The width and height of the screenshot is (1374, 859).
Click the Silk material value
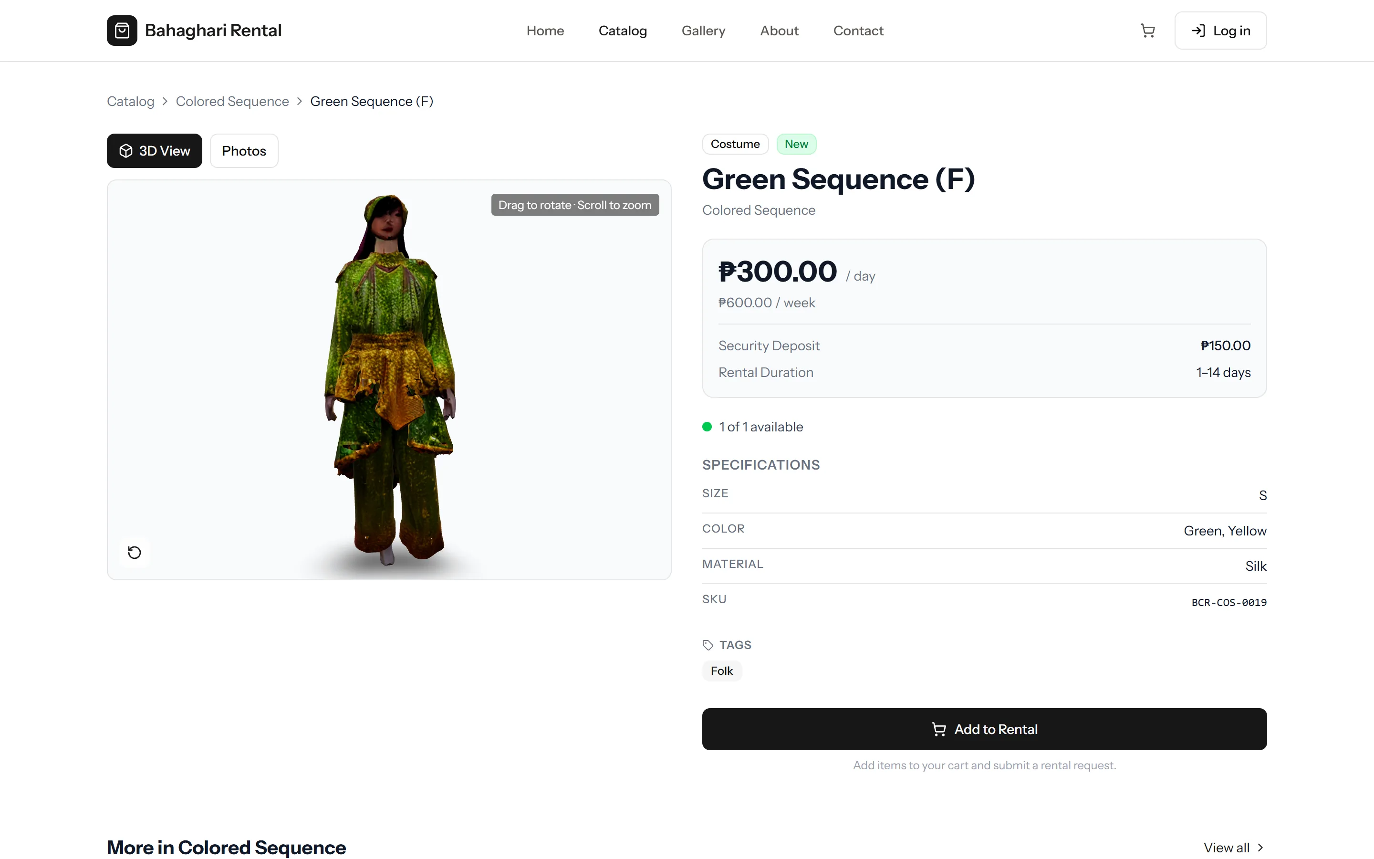(1255, 566)
